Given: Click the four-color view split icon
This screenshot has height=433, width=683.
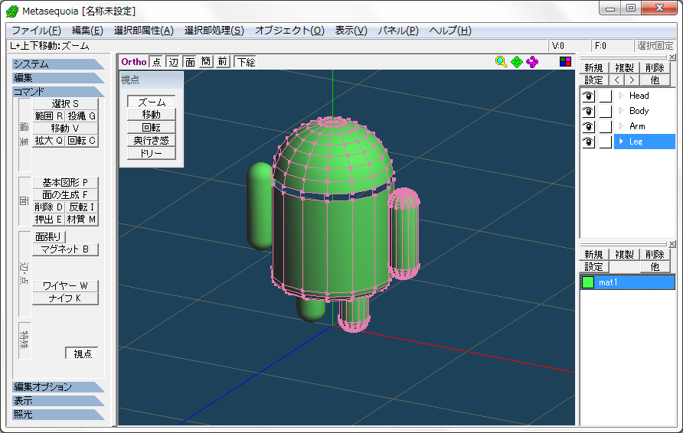Looking at the screenshot, I should coord(565,62).
